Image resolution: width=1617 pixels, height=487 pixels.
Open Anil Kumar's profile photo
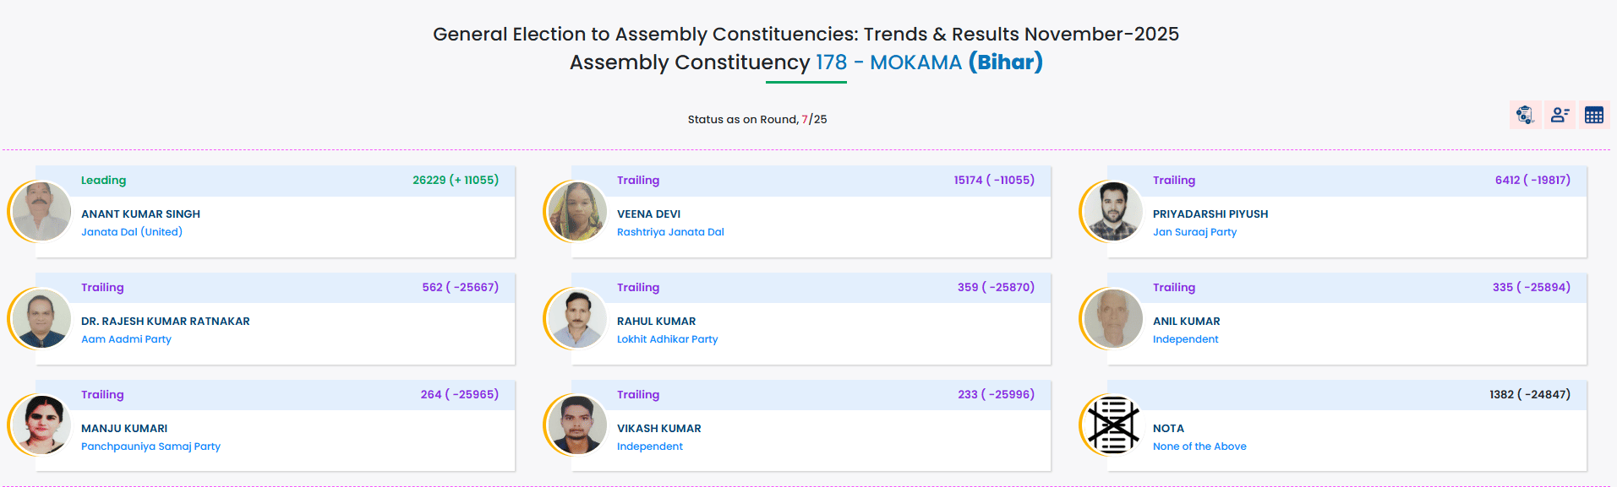tap(1113, 318)
